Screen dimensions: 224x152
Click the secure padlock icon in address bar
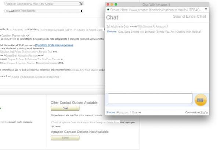point(108,10)
